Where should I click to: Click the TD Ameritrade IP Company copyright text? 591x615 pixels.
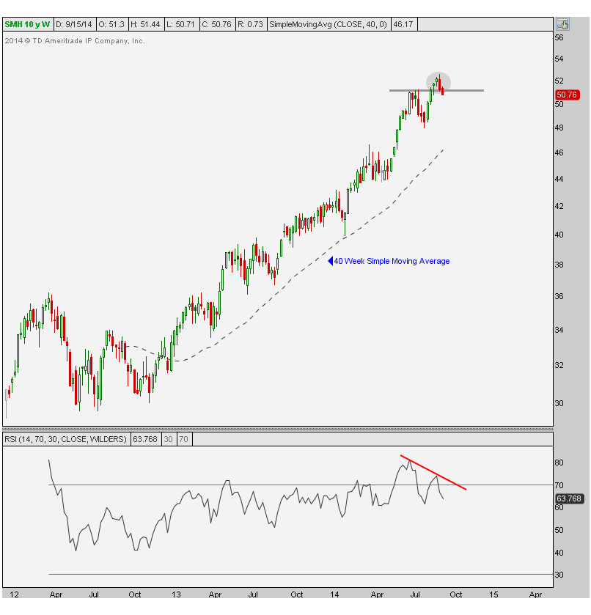coord(75,41)
